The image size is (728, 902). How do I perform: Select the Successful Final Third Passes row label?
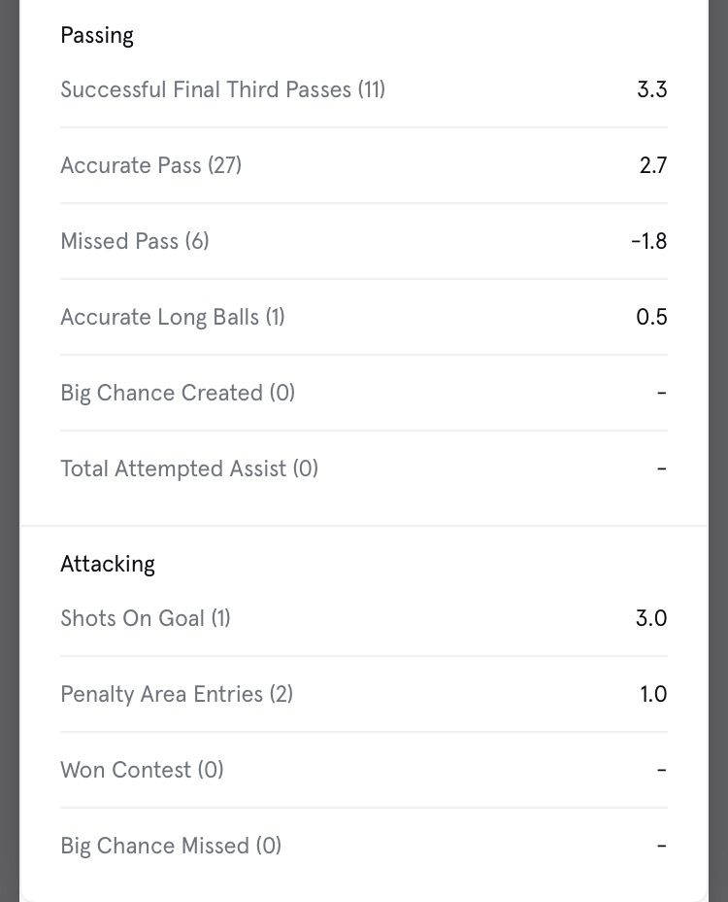[222, 90]
